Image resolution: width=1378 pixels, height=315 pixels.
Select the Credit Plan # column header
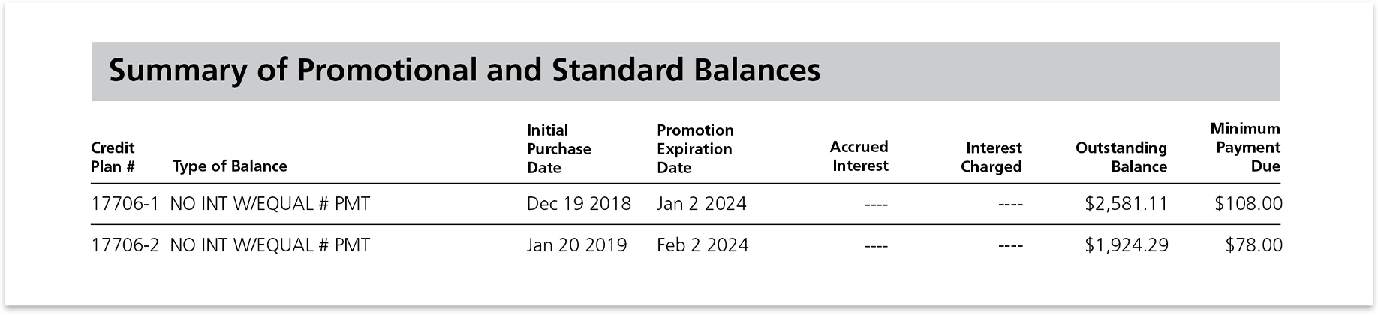pos(113,157)
